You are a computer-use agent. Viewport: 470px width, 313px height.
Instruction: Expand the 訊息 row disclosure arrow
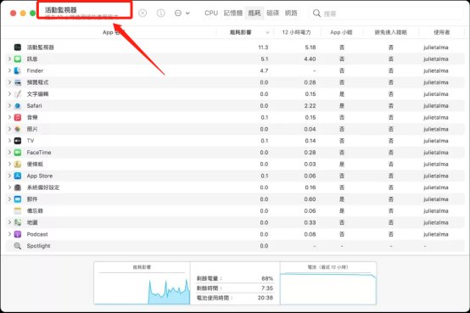click(9, 59)
